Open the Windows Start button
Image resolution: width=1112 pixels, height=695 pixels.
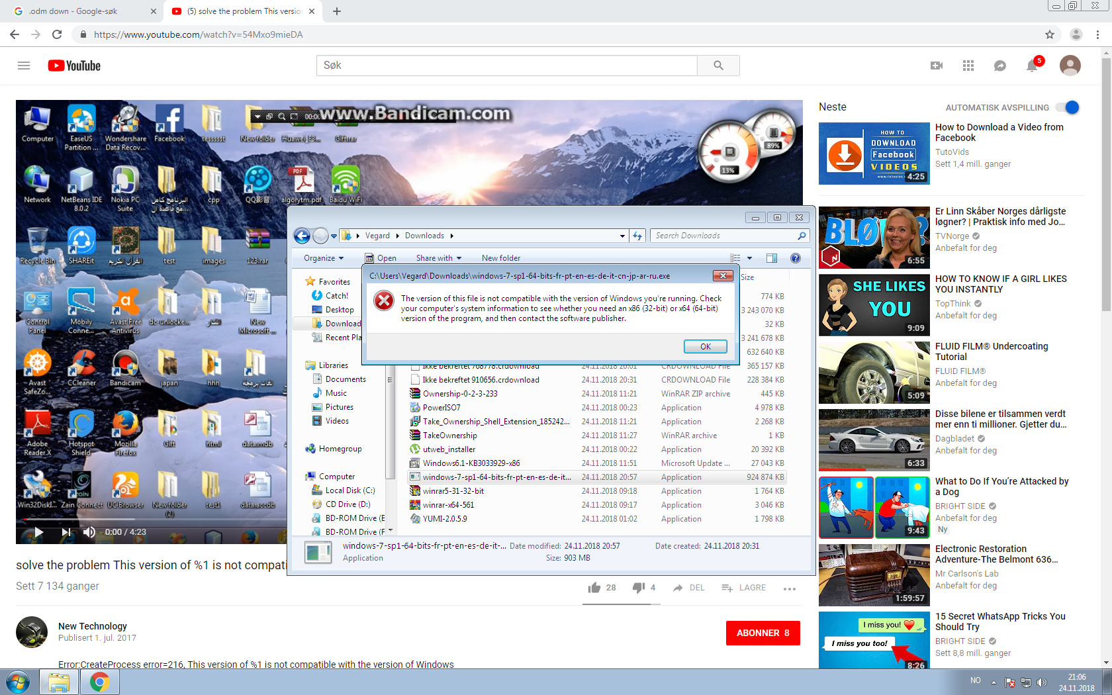(18, 682)
